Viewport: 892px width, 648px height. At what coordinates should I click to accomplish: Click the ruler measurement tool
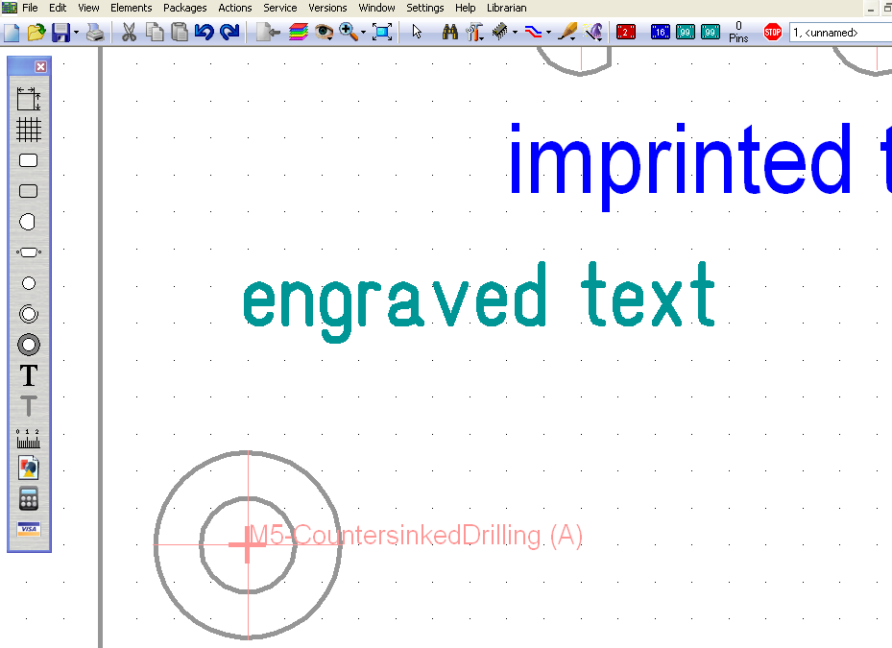pyautogui.click(x=29, y=439)
